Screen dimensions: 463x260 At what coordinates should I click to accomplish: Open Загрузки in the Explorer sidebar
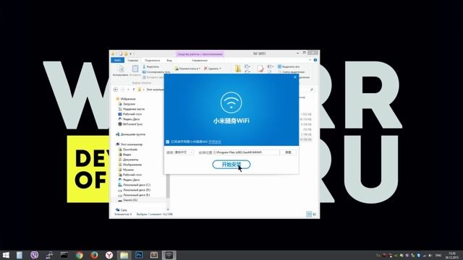[x=127, y=104]
